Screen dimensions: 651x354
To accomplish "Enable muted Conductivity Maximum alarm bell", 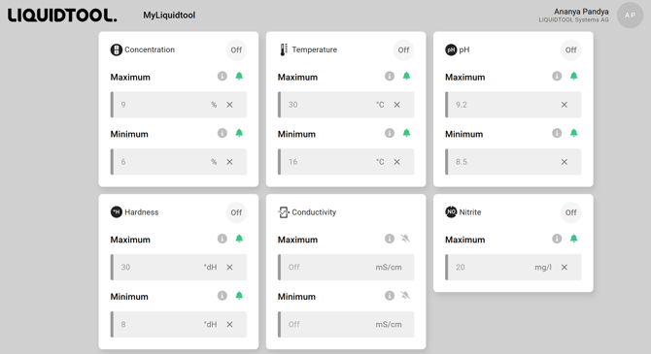I will (x=405, y=239).
